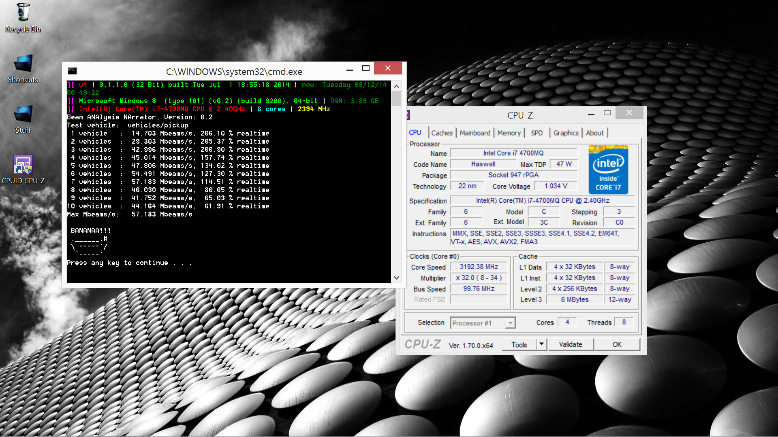This screenshot has width=778, height=437.
Task: Select the Graphics tab
Action: [566, 133]
